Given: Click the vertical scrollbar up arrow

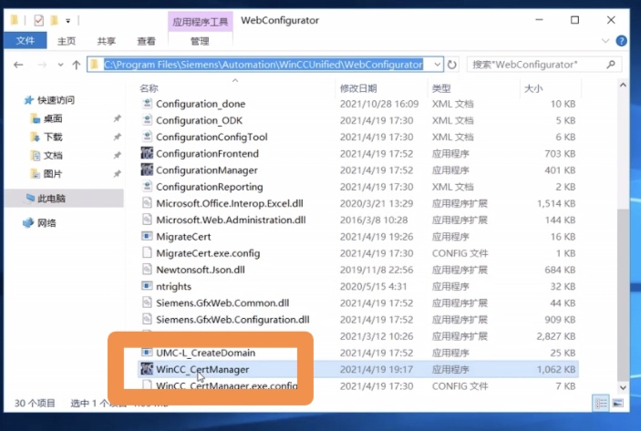Looking at the screenshot, I should click(x=623, y=85).
